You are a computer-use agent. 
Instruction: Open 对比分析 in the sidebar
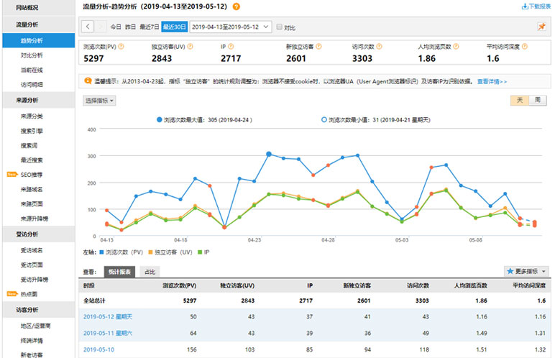(32, 55)
